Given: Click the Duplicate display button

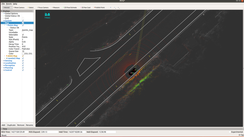Looking at the screenshot, I should click(11, 125).
